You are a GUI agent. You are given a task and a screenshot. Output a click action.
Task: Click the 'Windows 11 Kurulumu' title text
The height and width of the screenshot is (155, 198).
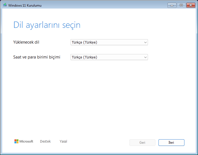(x=25, y=6)
